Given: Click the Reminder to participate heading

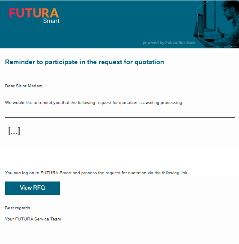Looking at the screenshot, I should 84,62.
